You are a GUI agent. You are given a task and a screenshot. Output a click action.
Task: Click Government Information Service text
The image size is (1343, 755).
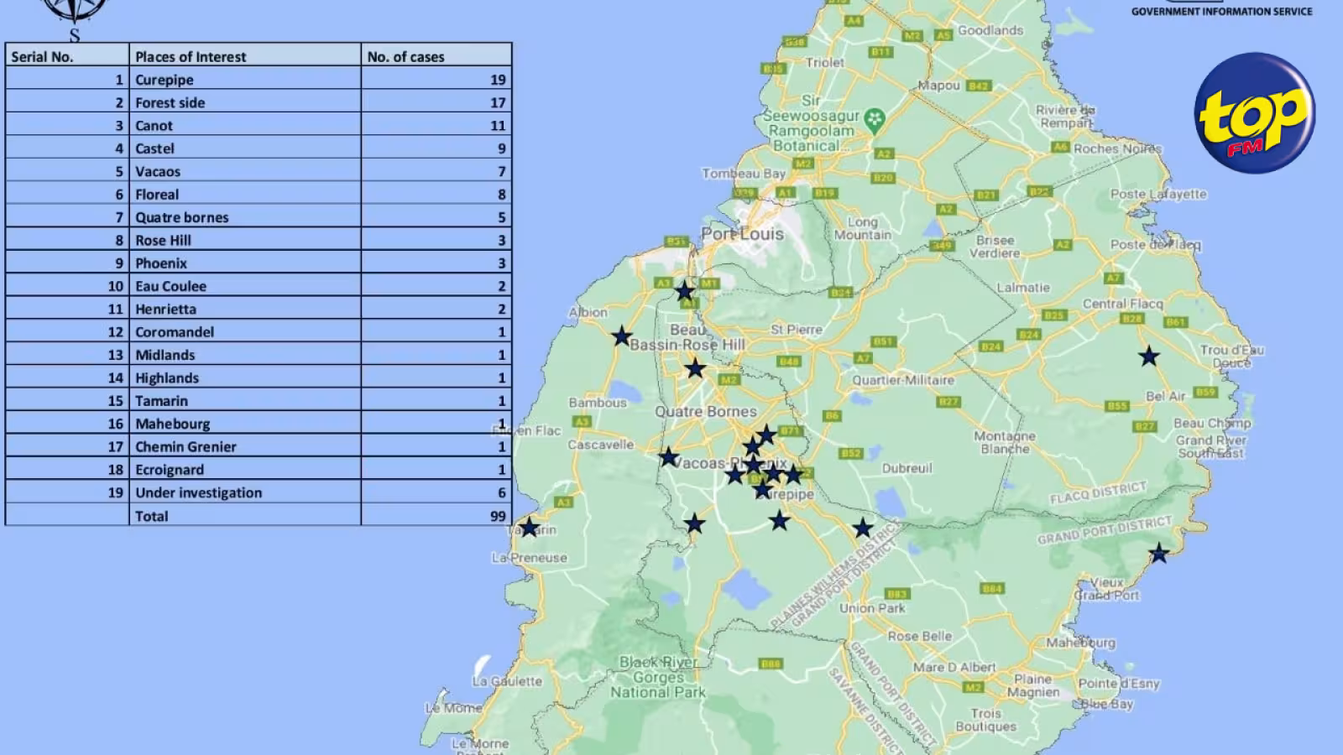1221,11
